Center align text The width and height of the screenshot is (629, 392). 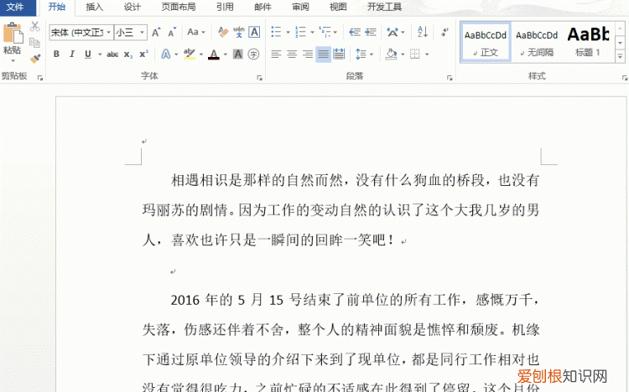click(292, 54)
